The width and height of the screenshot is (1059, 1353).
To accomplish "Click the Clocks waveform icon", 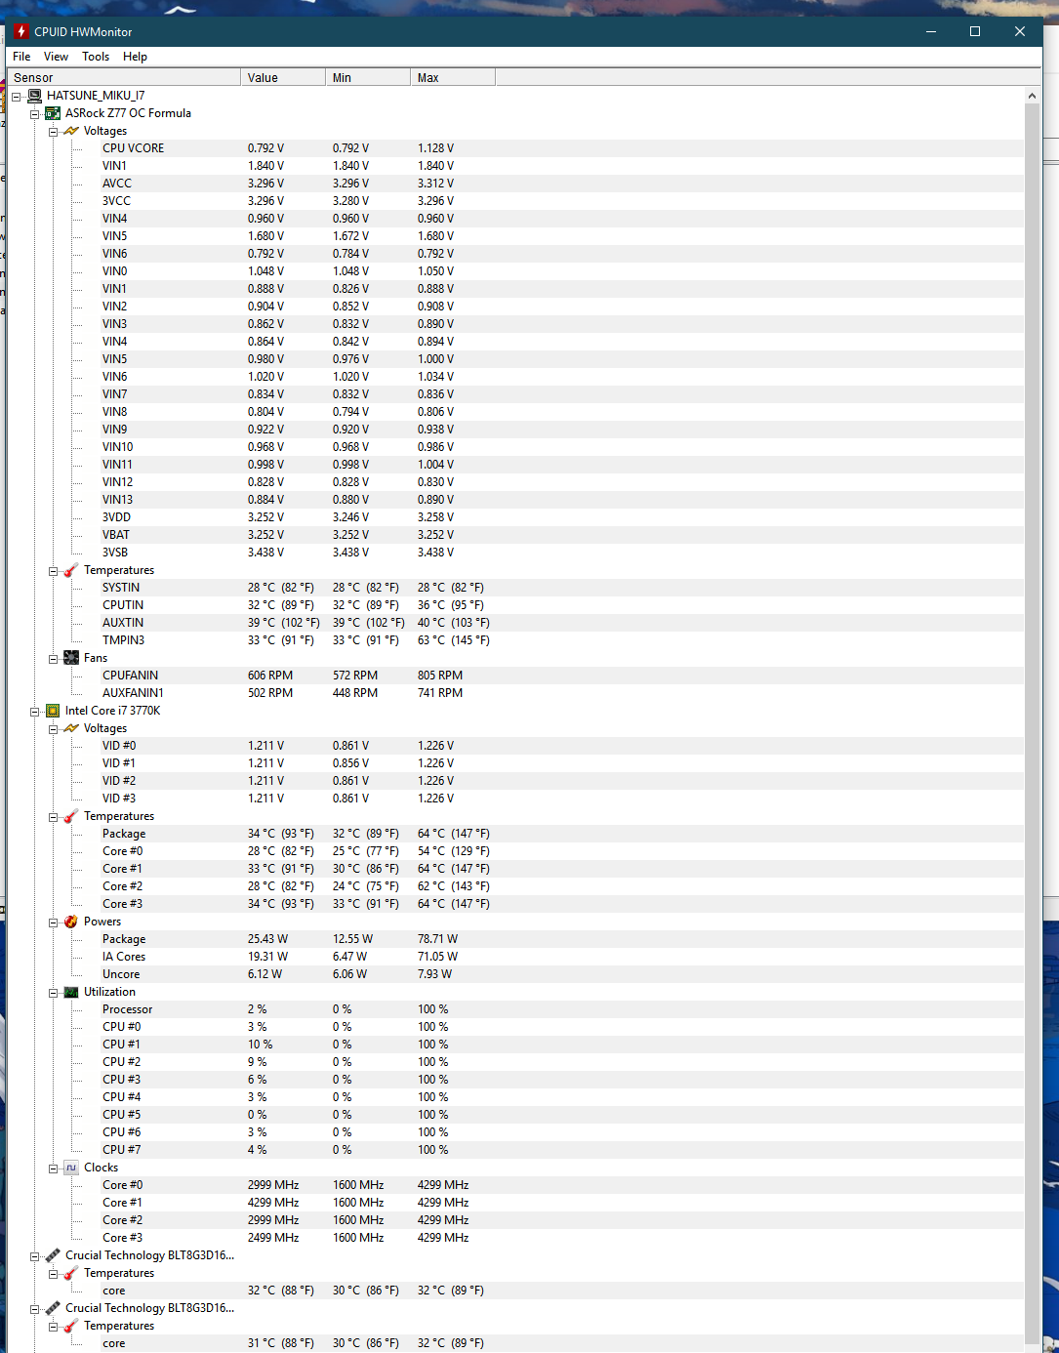I will tap(71, 1168).
